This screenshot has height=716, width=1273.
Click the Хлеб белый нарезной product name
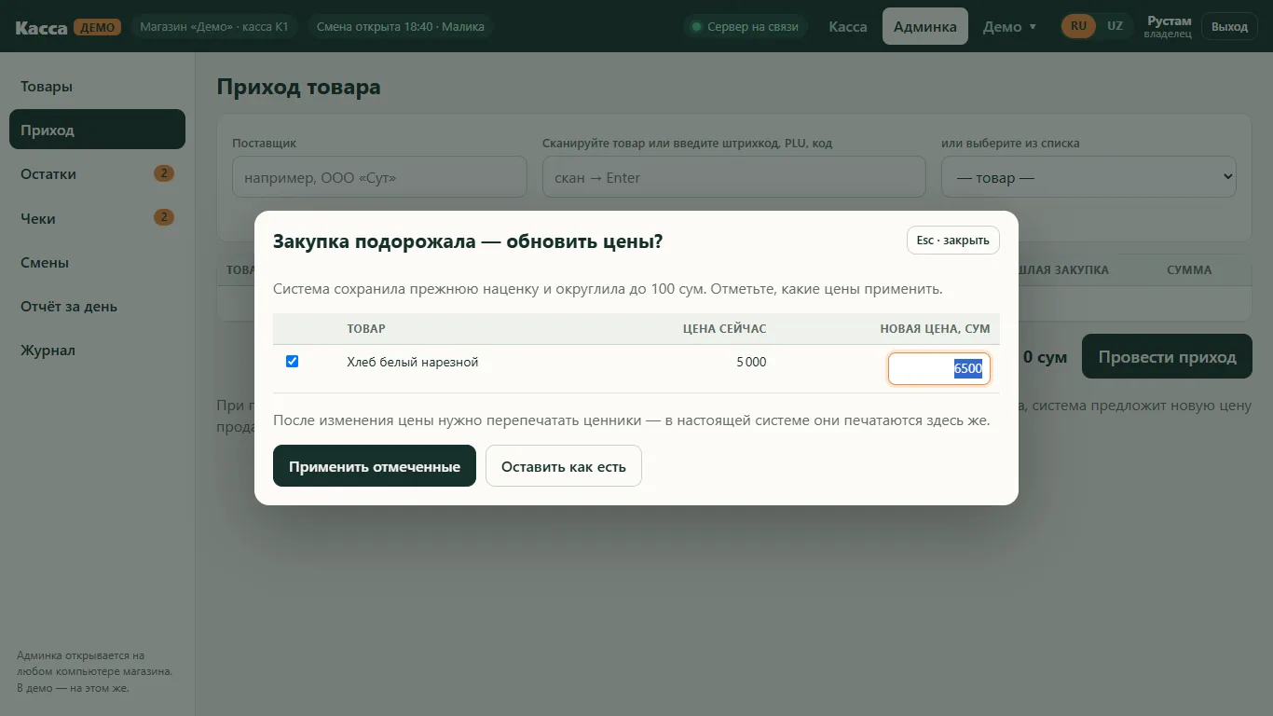click(x=412, y=362)
